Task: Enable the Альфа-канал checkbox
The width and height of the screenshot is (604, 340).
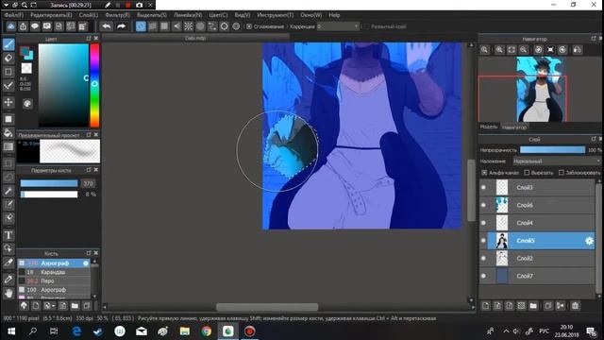Action: point(484,173)
